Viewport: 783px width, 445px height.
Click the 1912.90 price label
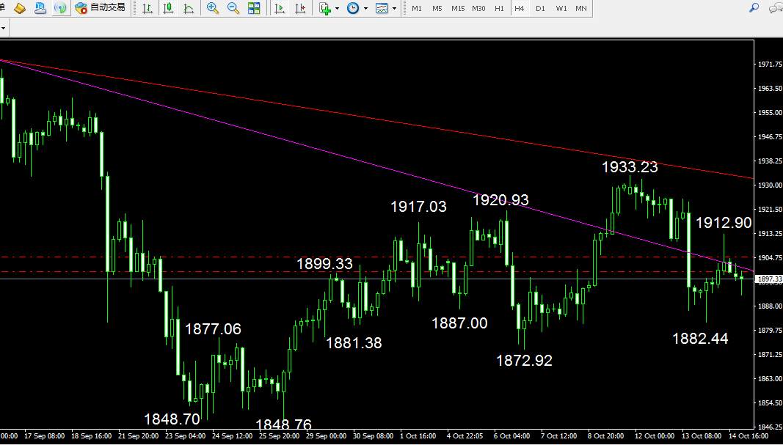724,223
